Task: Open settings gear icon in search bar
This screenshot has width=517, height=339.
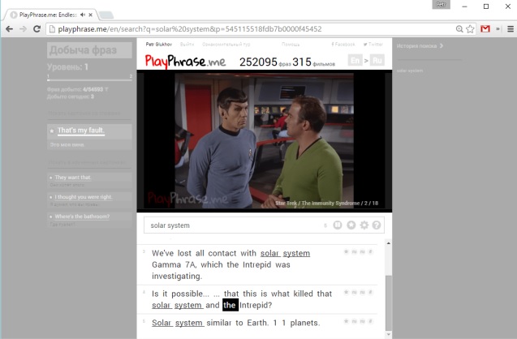Action: (364, 225)
